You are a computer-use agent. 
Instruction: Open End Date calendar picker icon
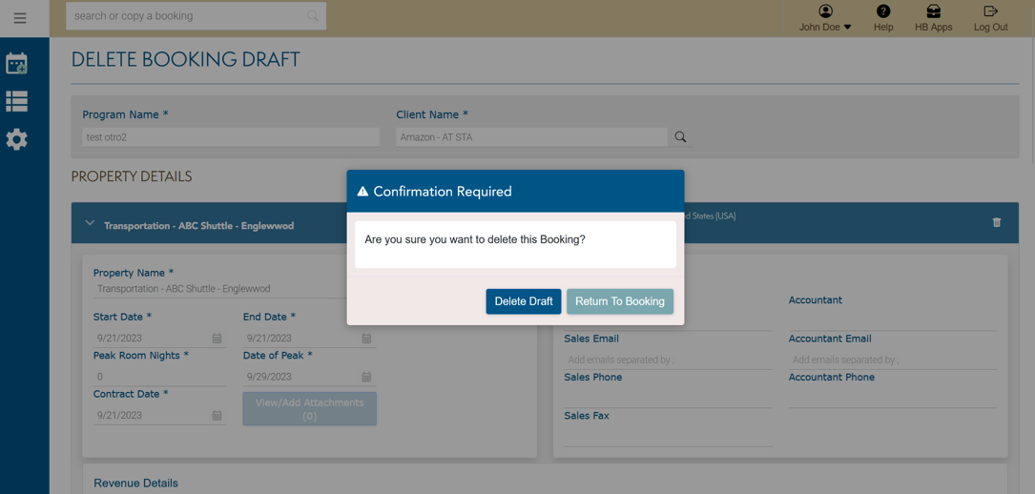[366, 339]
